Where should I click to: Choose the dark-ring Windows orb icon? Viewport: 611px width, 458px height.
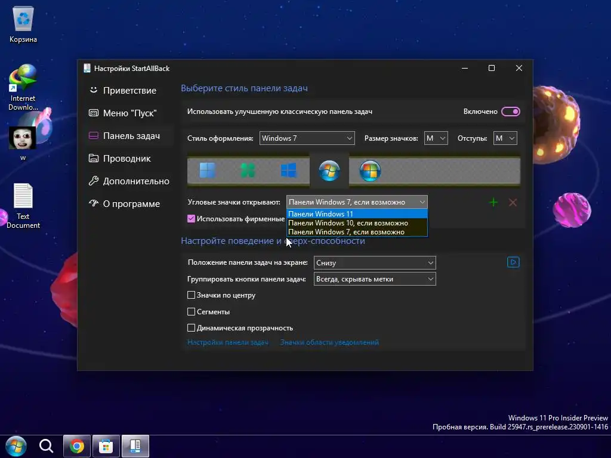[370, 171]
